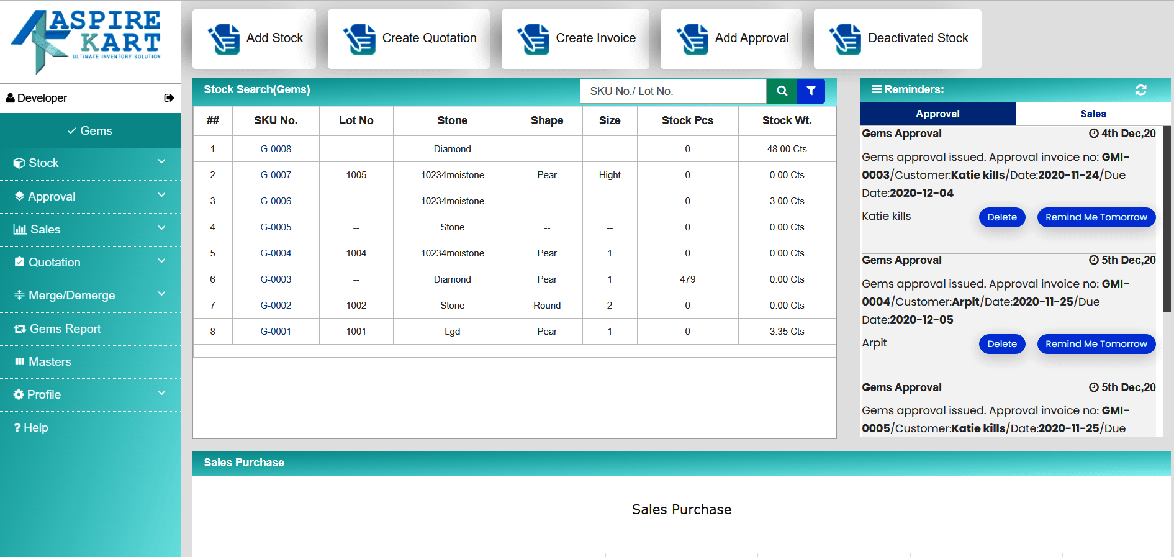Switch to the Sales reminders tab
Screen dimensions: 1174x557
(x=1093, y=114)
